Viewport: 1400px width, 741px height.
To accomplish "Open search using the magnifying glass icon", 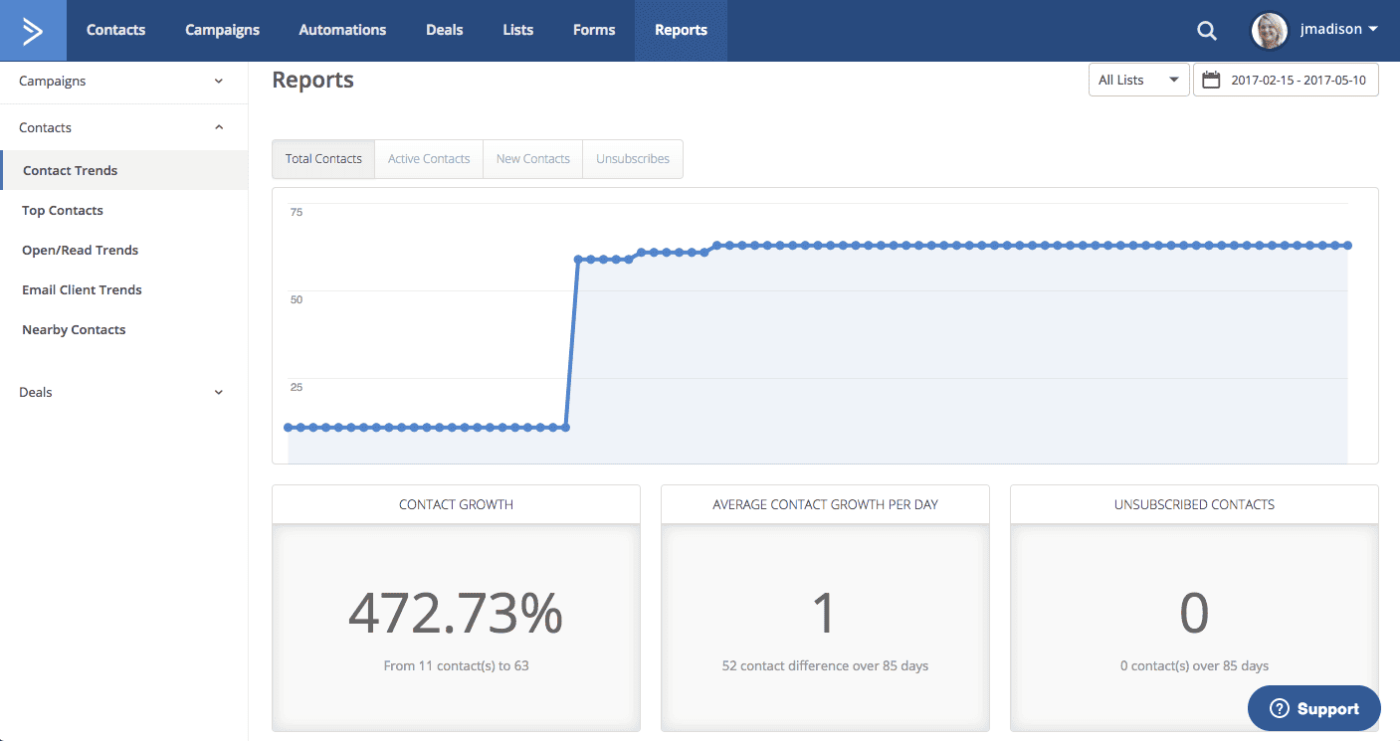I will point(1206,30).
